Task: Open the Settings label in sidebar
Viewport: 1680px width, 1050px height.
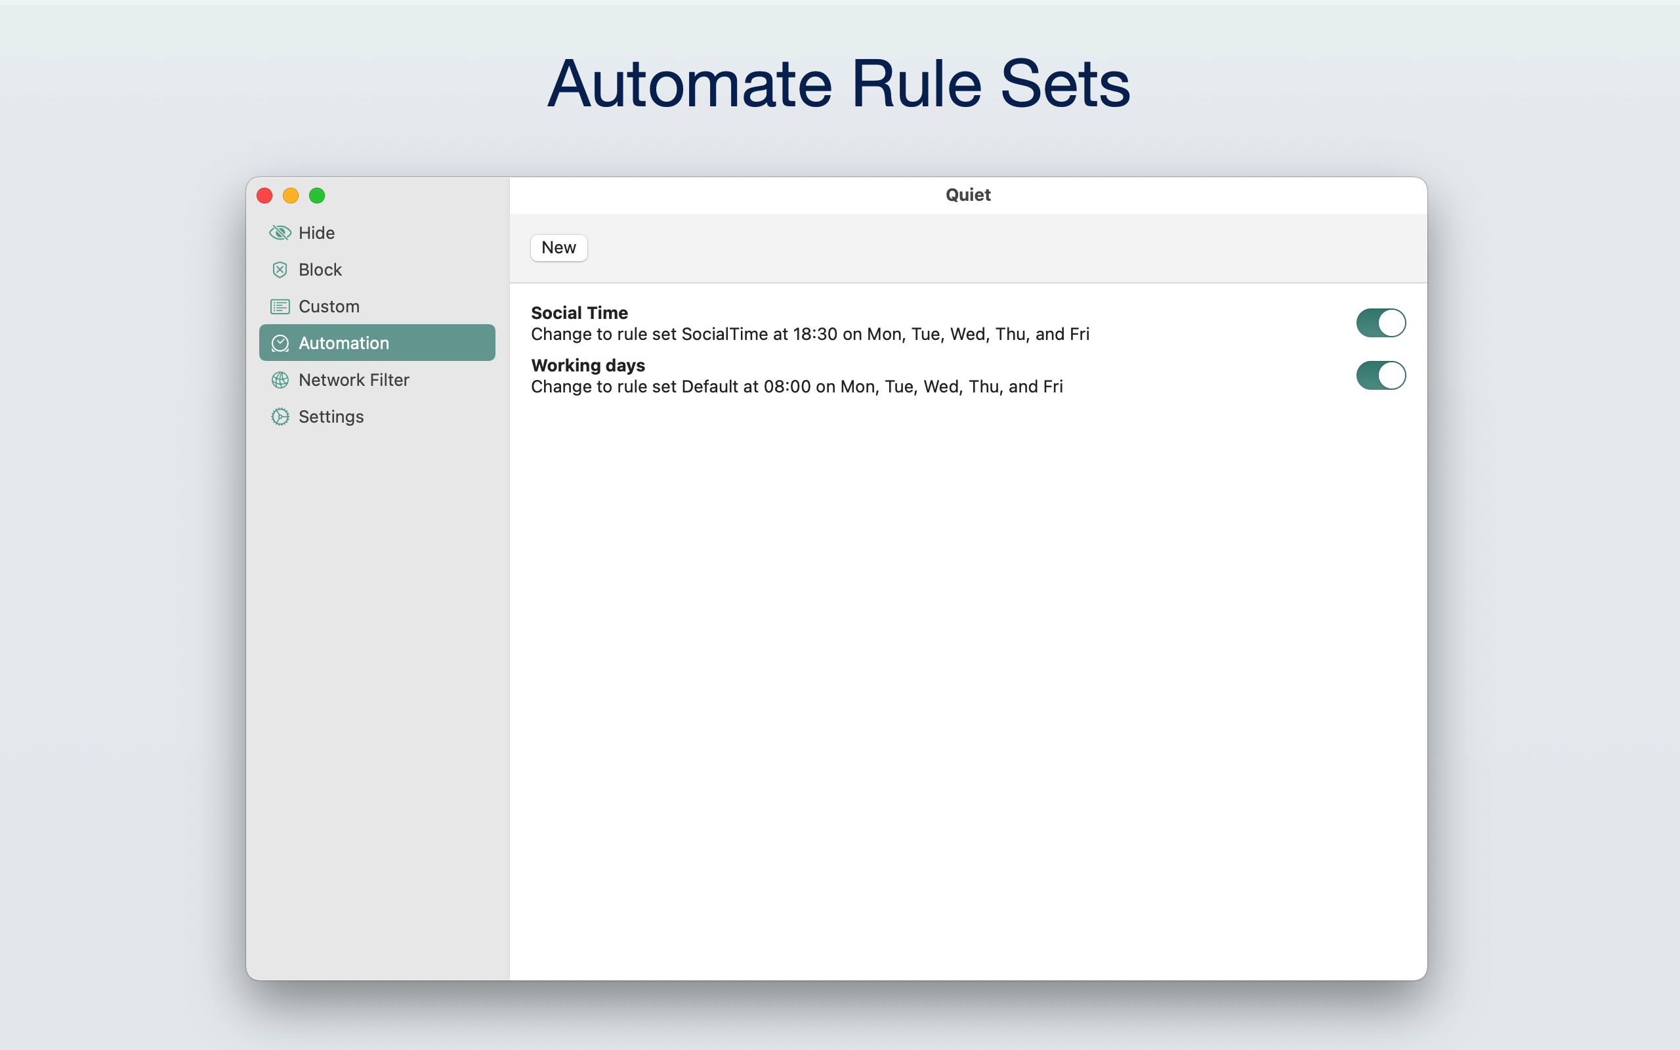Action: pyautogui.click(x=331, y=417)
